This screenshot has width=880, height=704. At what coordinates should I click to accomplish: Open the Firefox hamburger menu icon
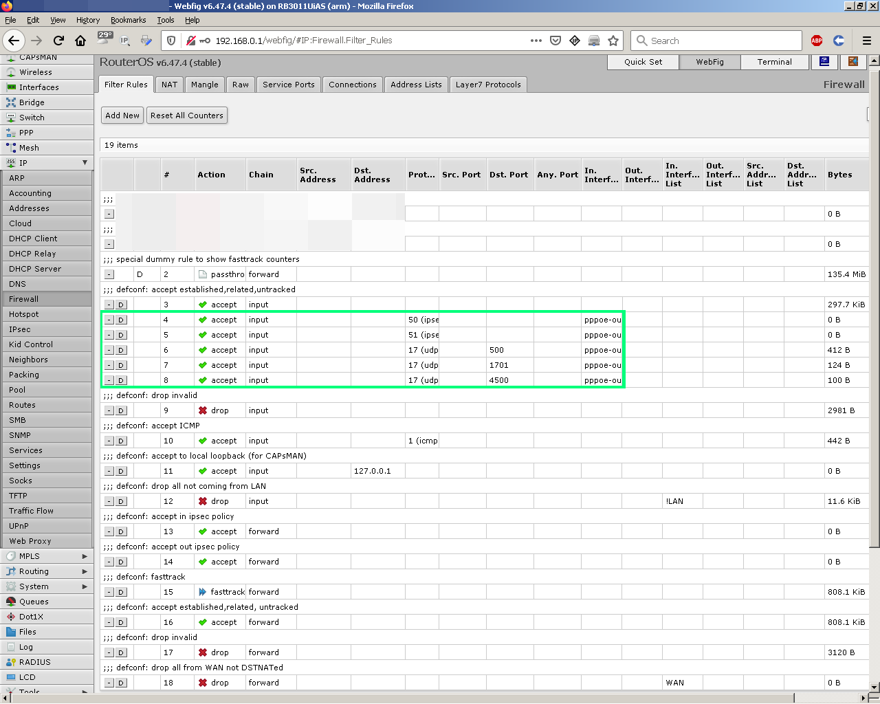pos(868,40)
